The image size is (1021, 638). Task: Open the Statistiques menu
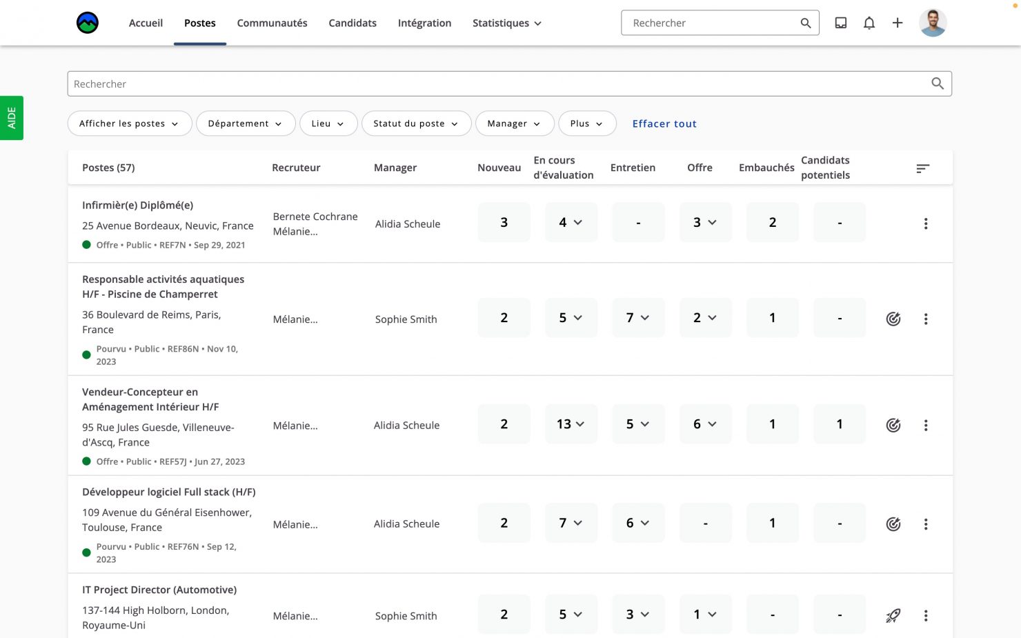click(506, 23)
